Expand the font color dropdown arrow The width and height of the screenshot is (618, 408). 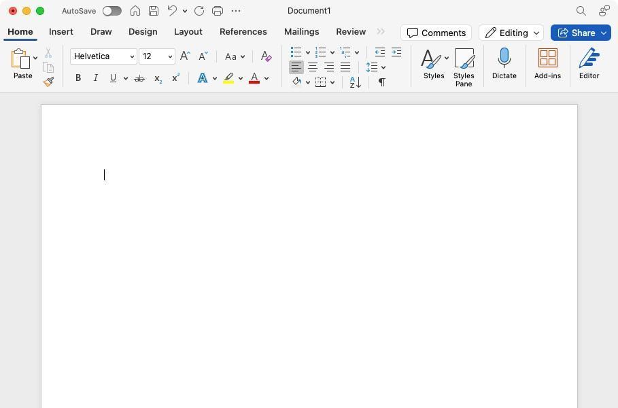click(267, 78)
